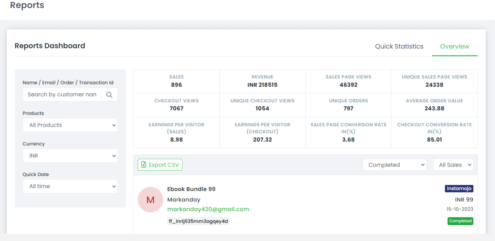This screenshot has height=241, width=495.
Task: Click the Ebook Bundle 99 product title
Action: tap(191, 189)
